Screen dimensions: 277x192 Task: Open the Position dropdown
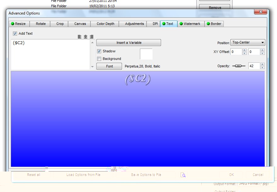pyautogui.click(x=248, y=43)
